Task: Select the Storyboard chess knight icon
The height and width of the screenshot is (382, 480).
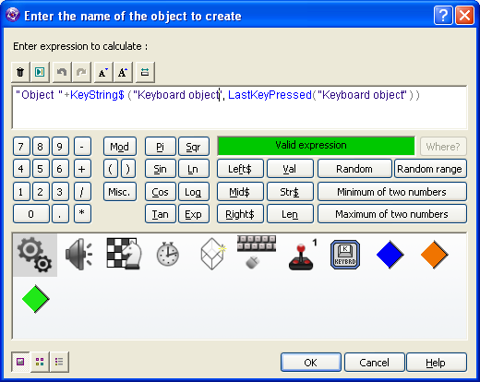Action: pyautogui.click(x=124, y=254)
